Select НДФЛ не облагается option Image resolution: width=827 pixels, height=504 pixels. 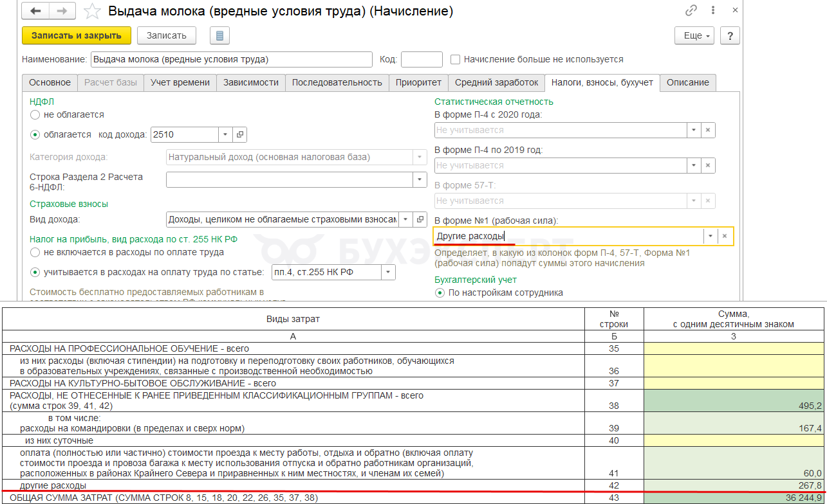click(35, 114)
